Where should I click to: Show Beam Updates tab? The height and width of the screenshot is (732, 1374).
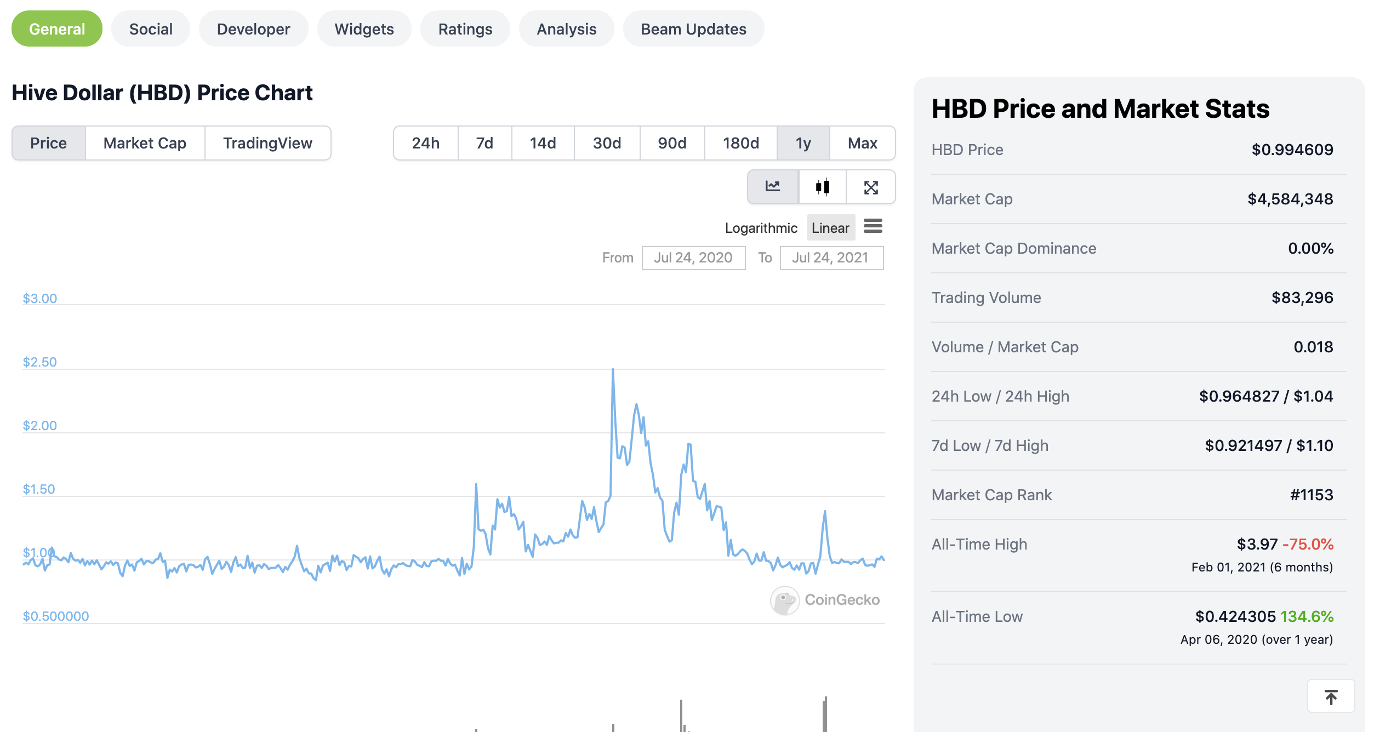click(x=694, y=29)
